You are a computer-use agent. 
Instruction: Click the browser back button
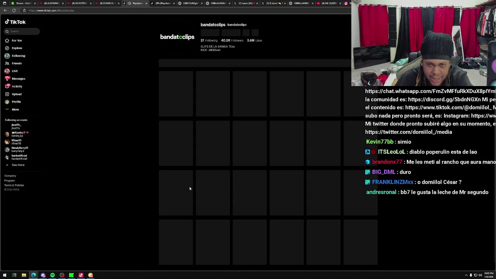coord(5,10)
